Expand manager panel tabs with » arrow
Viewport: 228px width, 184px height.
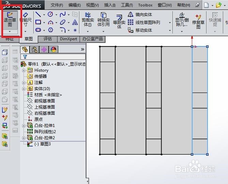click(82, 49)
